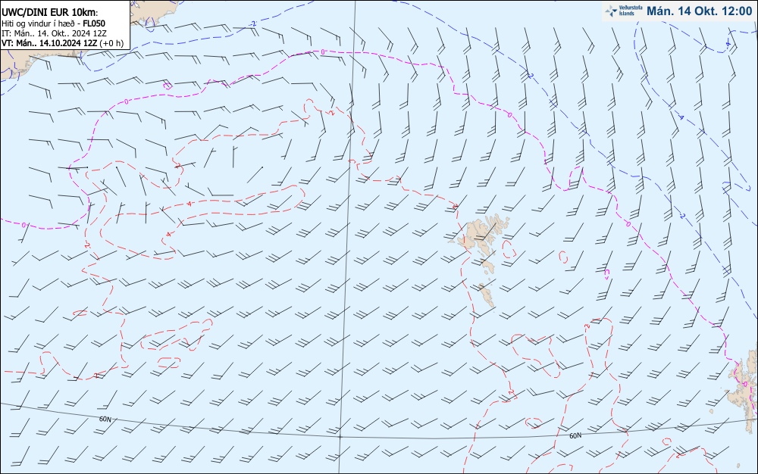Click the 'IT: Mán.. 14. Okt.. 2024 12Z' line

click(54, 33)
